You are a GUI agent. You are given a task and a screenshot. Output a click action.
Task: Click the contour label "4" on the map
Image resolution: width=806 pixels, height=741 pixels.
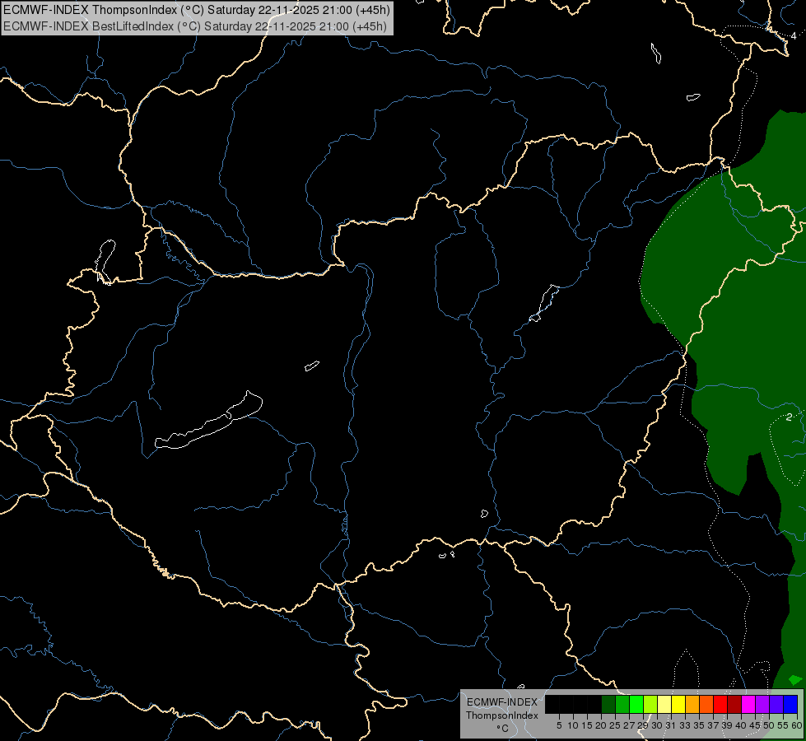[x=794, y=35]
